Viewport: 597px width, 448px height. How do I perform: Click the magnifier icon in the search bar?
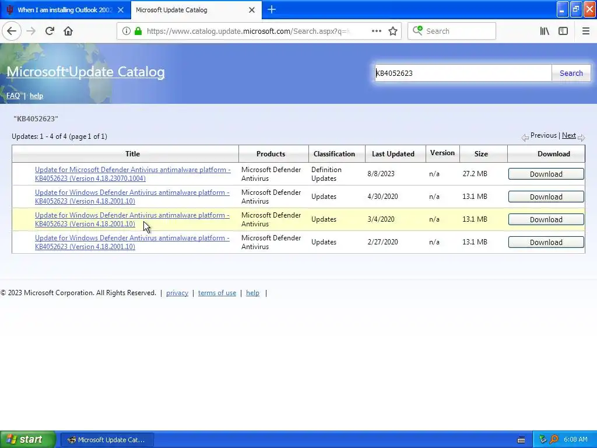pos(417,30)
